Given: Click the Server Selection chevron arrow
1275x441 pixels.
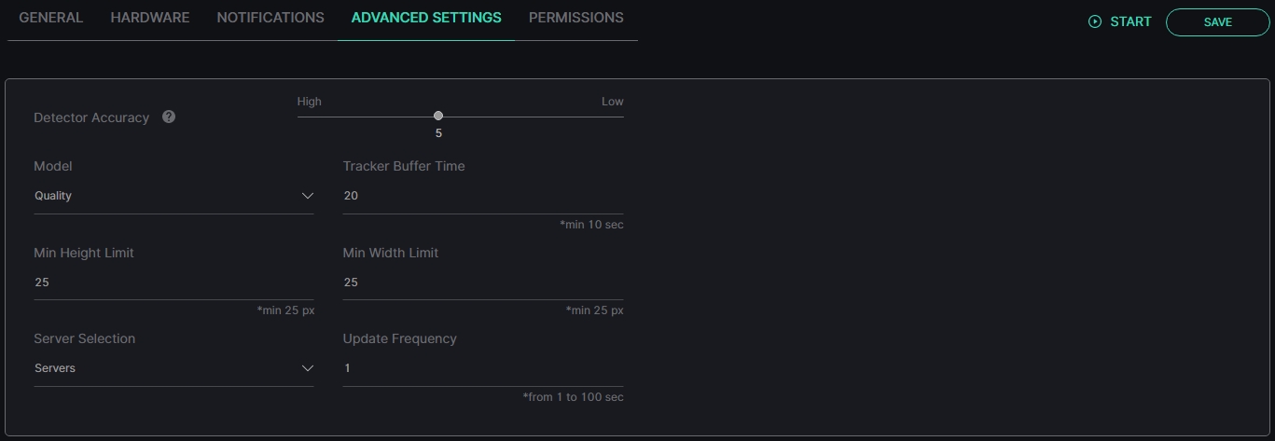Looking at the screenshot, I should coord(308,368).
